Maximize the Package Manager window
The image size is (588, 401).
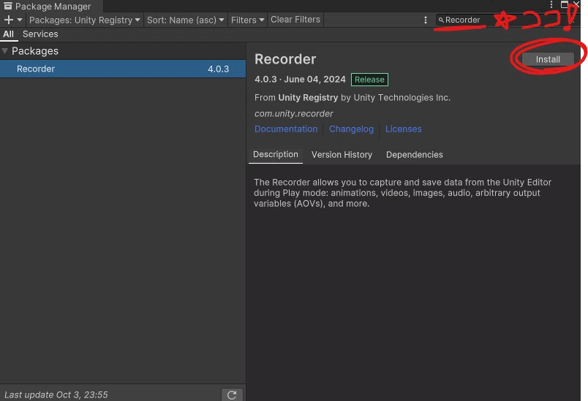click(x=564, y=4)
